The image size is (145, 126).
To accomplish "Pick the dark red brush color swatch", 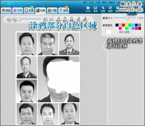I will tap(140, 28).
